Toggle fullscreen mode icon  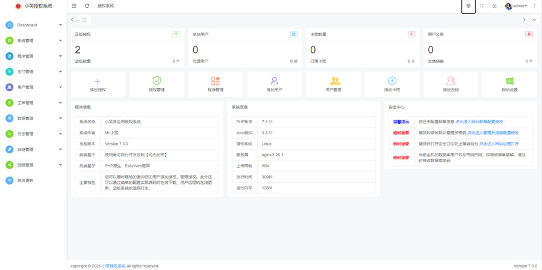click(482, 6)
